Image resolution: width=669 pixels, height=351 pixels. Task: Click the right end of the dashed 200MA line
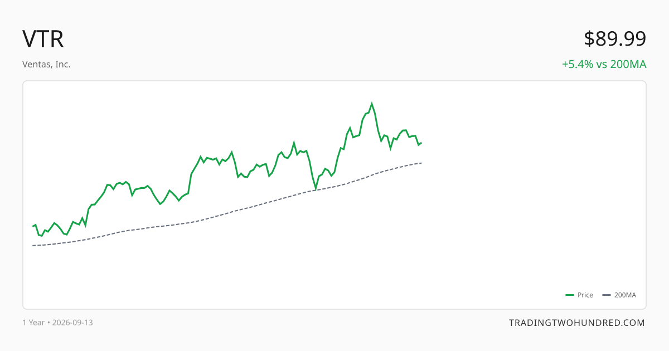(x=421, y=163)
